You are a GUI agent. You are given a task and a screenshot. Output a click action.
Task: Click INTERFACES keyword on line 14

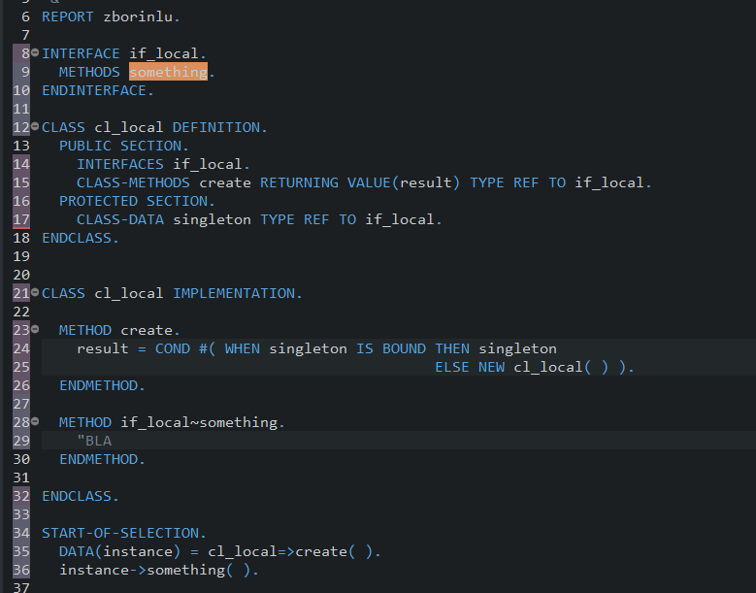tap(120, 164)
